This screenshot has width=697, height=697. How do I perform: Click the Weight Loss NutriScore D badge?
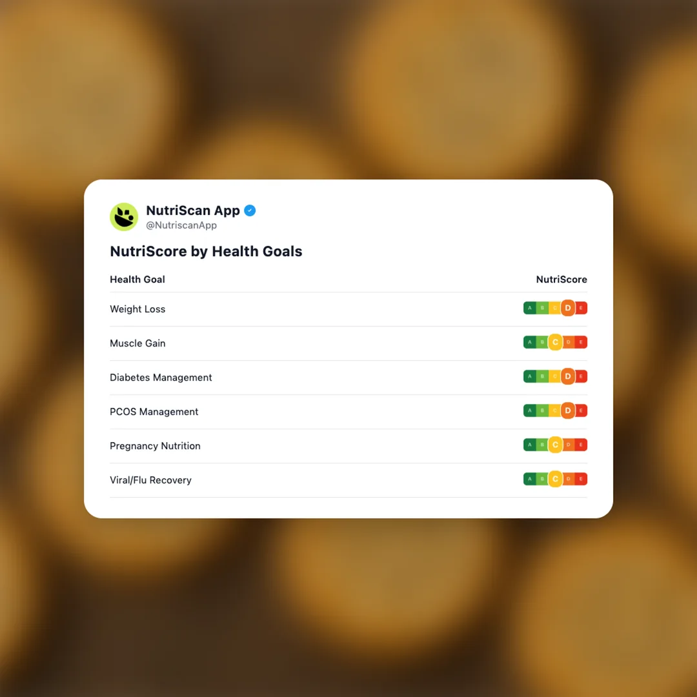[x=568, y=308]
